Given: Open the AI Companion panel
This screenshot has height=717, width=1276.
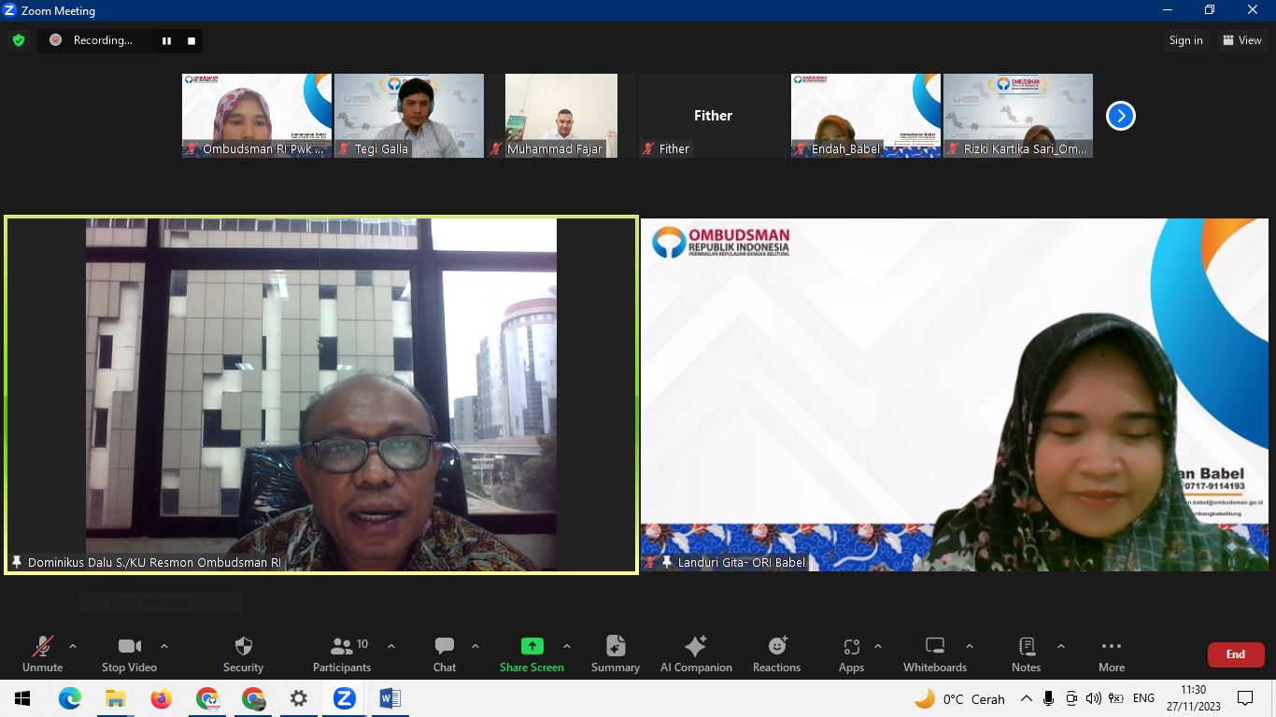Looking at the screenshot, I should 696,654.
